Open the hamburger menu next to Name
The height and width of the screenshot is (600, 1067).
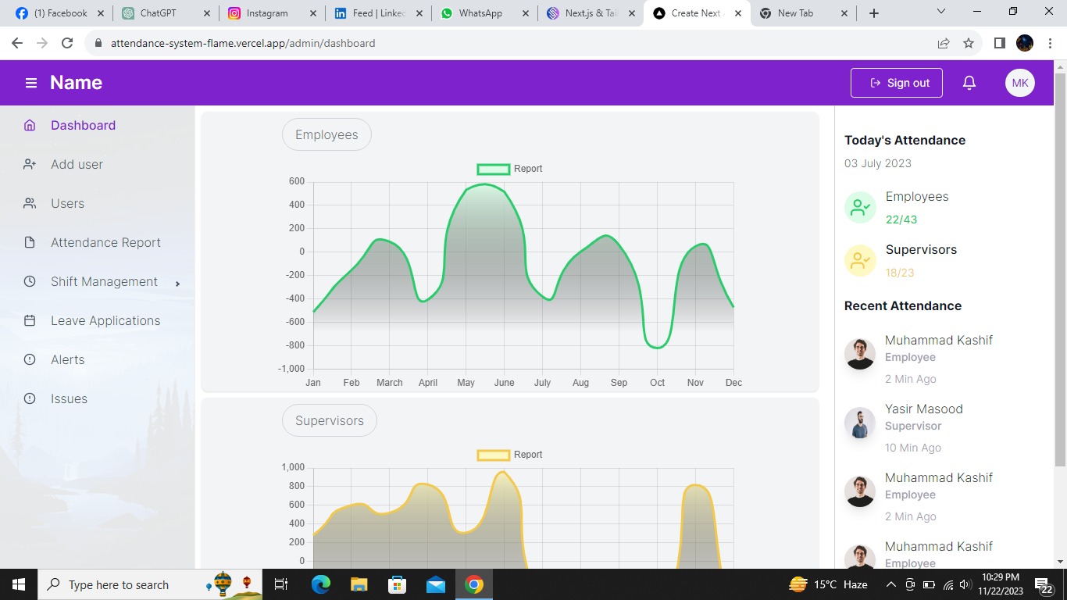(x=31, y=83)
